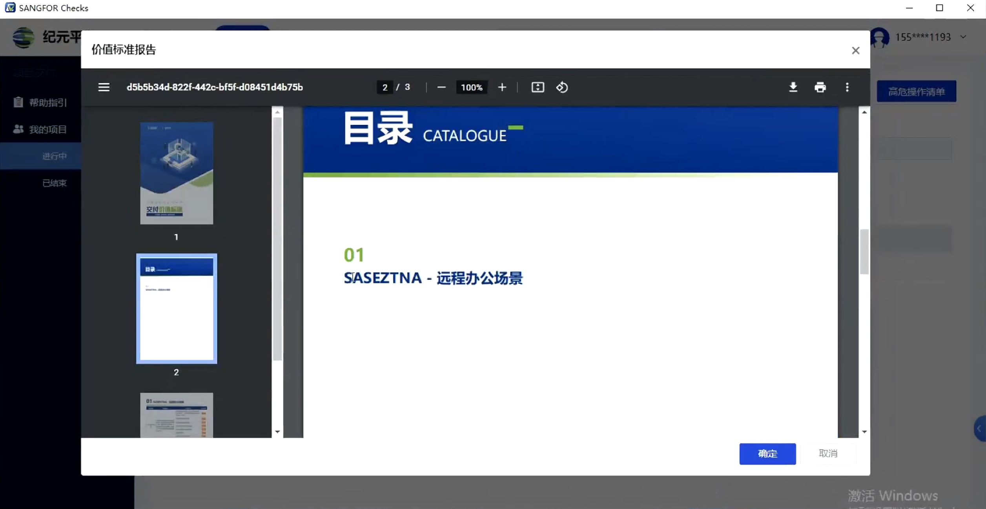Close the 价值标准报告 dialog

[855, 51]
